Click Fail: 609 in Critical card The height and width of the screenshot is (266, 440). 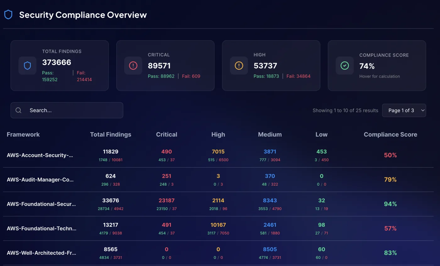pyautogui.click(x=191, y=76)
